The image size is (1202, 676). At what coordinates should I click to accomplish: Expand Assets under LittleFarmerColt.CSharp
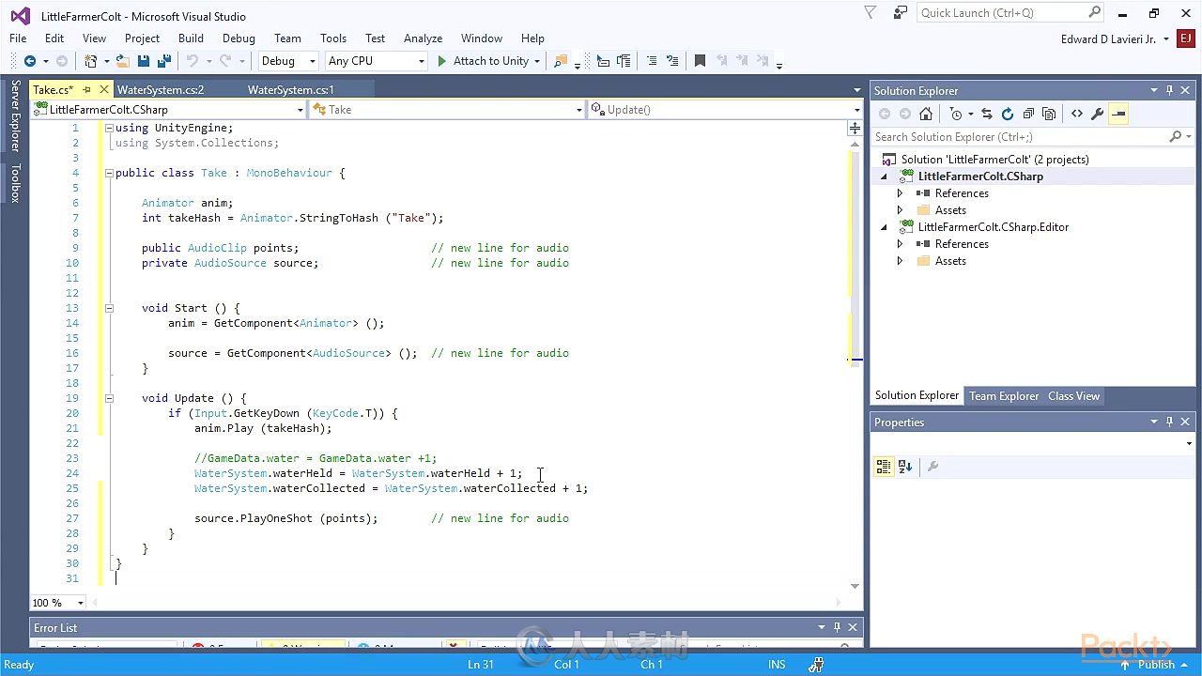pyautogui.click(x=900, y=210)
